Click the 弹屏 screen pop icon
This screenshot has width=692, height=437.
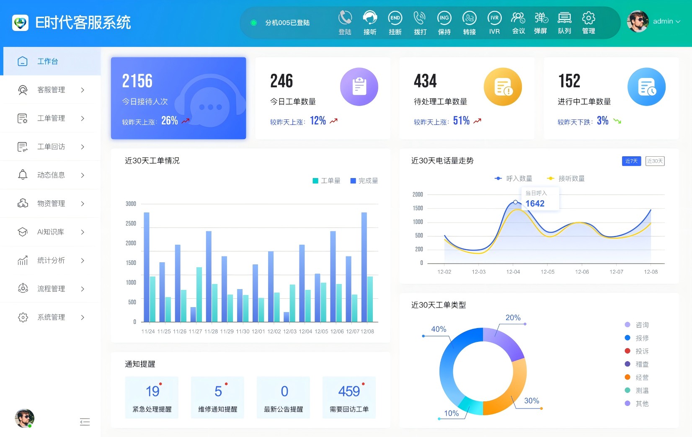click(x=541, y=18)
